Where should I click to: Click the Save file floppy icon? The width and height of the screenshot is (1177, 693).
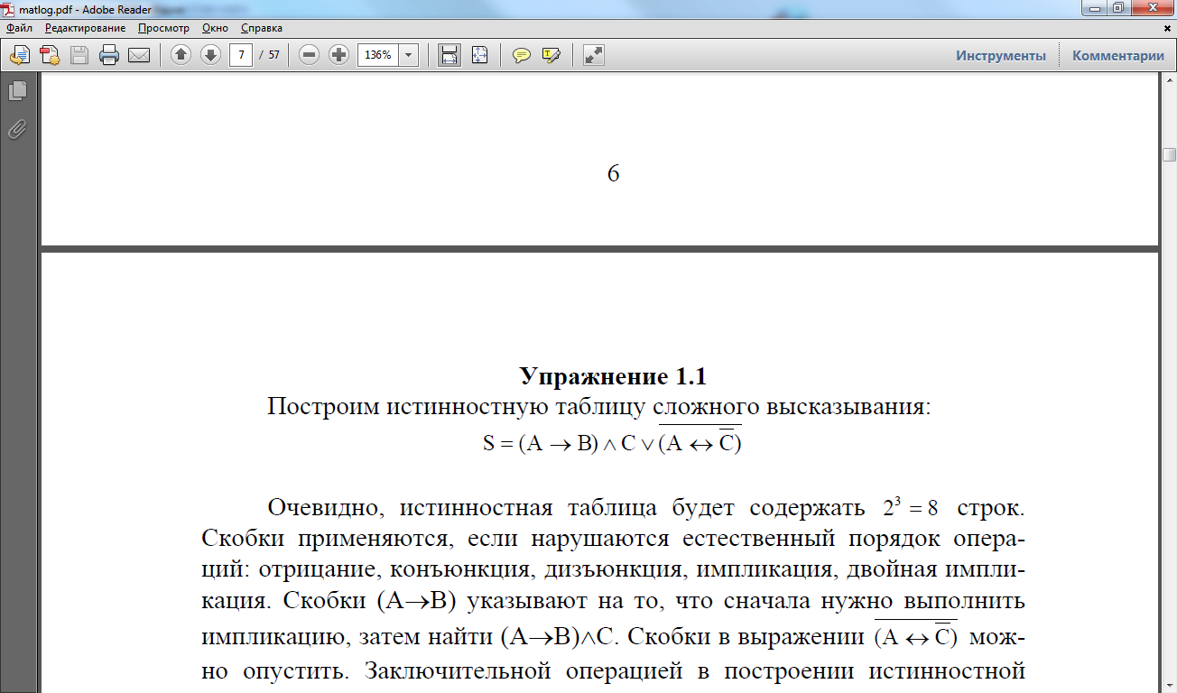pos(79,55)
